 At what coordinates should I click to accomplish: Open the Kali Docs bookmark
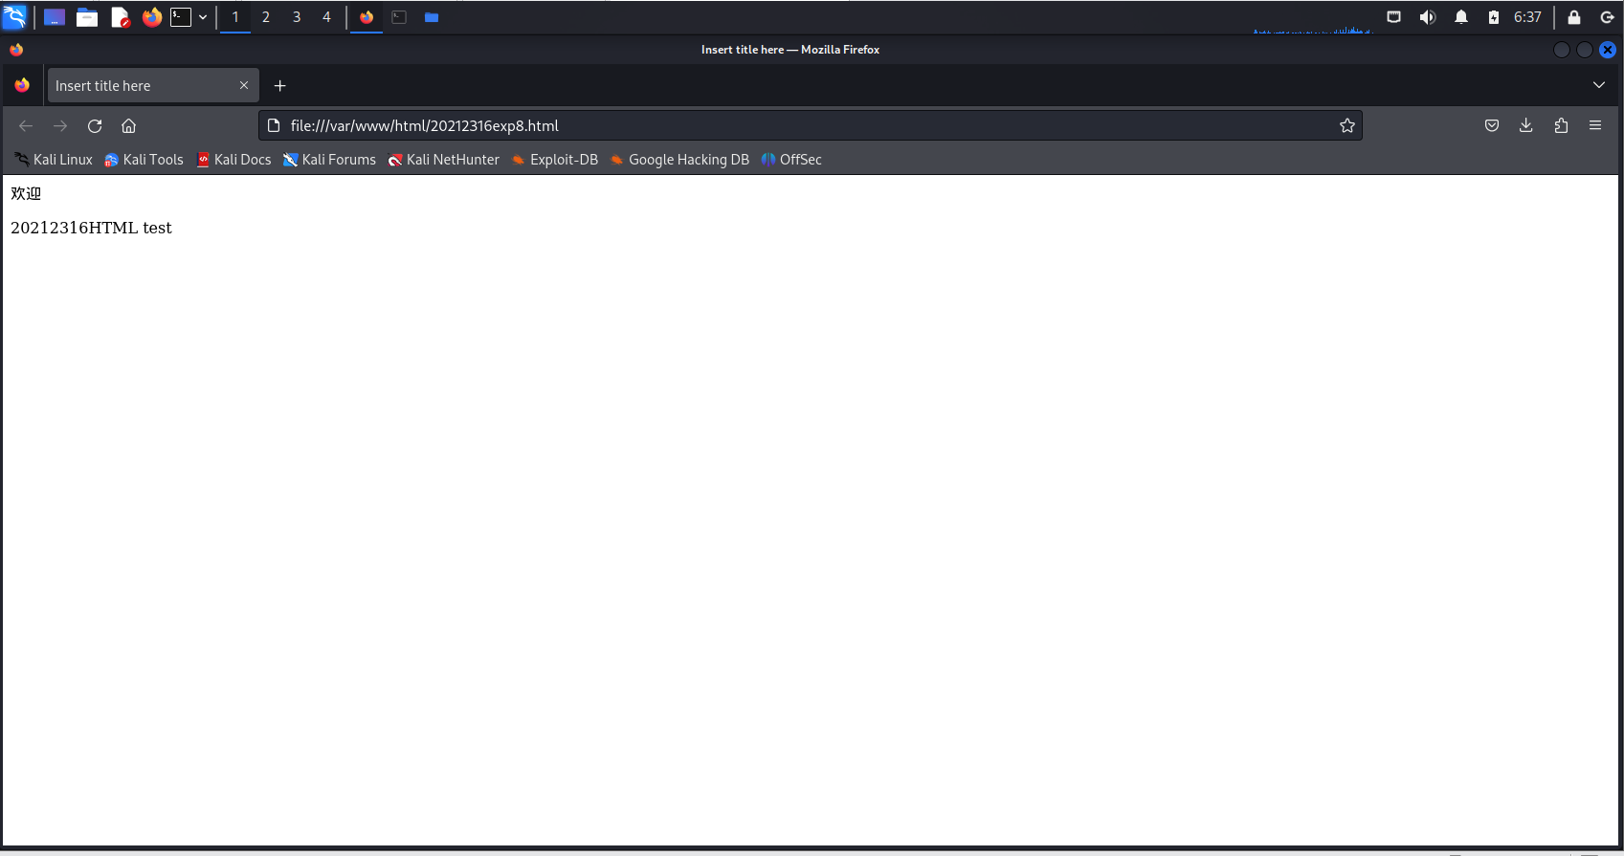coord(234,160)
